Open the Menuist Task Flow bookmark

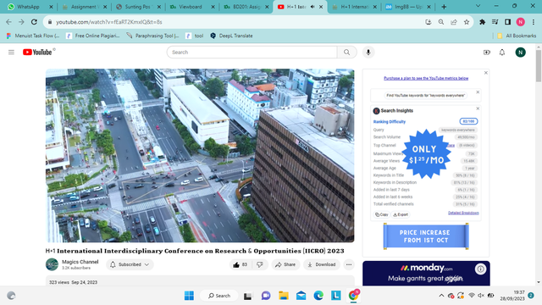tap(33, 36)
